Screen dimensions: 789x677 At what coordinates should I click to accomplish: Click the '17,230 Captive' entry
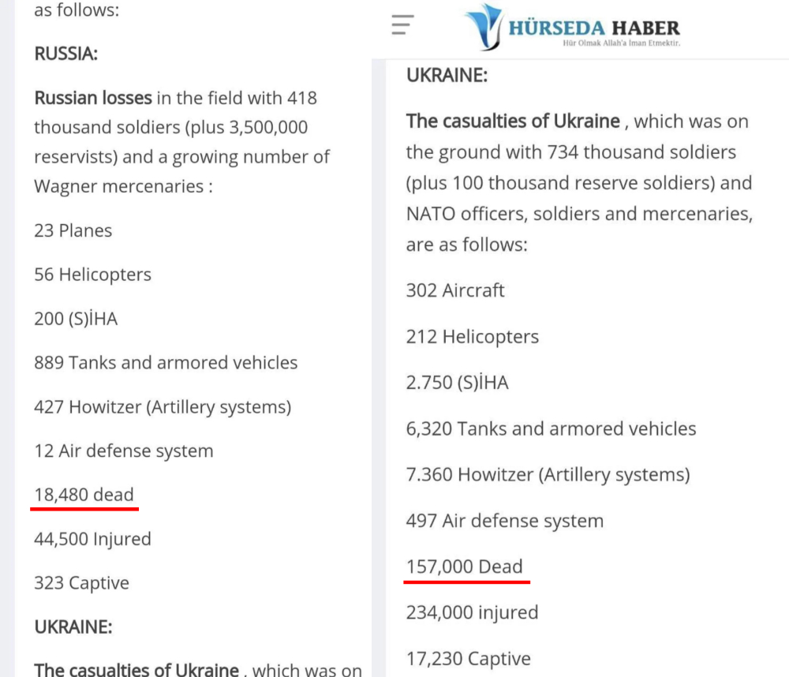pos(469,659)
